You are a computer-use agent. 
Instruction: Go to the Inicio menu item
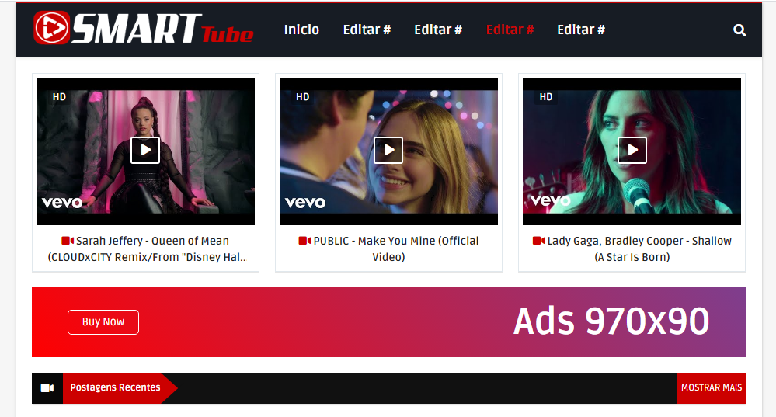pyautogui.click(x=301, y=30)
